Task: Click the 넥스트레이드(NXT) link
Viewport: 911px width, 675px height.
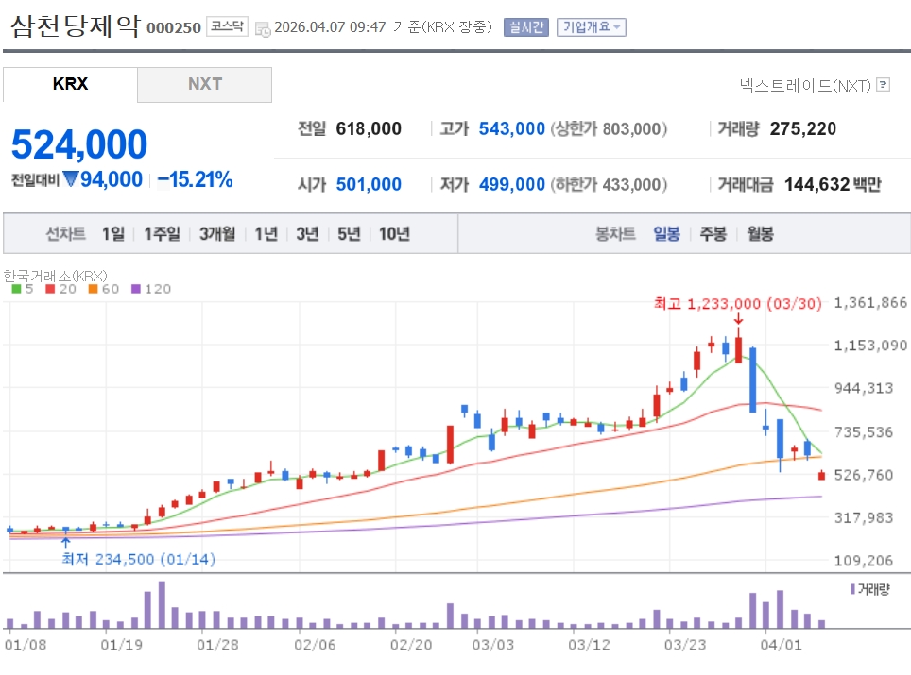Action: click(804, 85)
